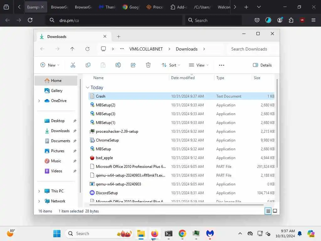
Task: Toggle the Details pane button
Action: coord(262,65)
